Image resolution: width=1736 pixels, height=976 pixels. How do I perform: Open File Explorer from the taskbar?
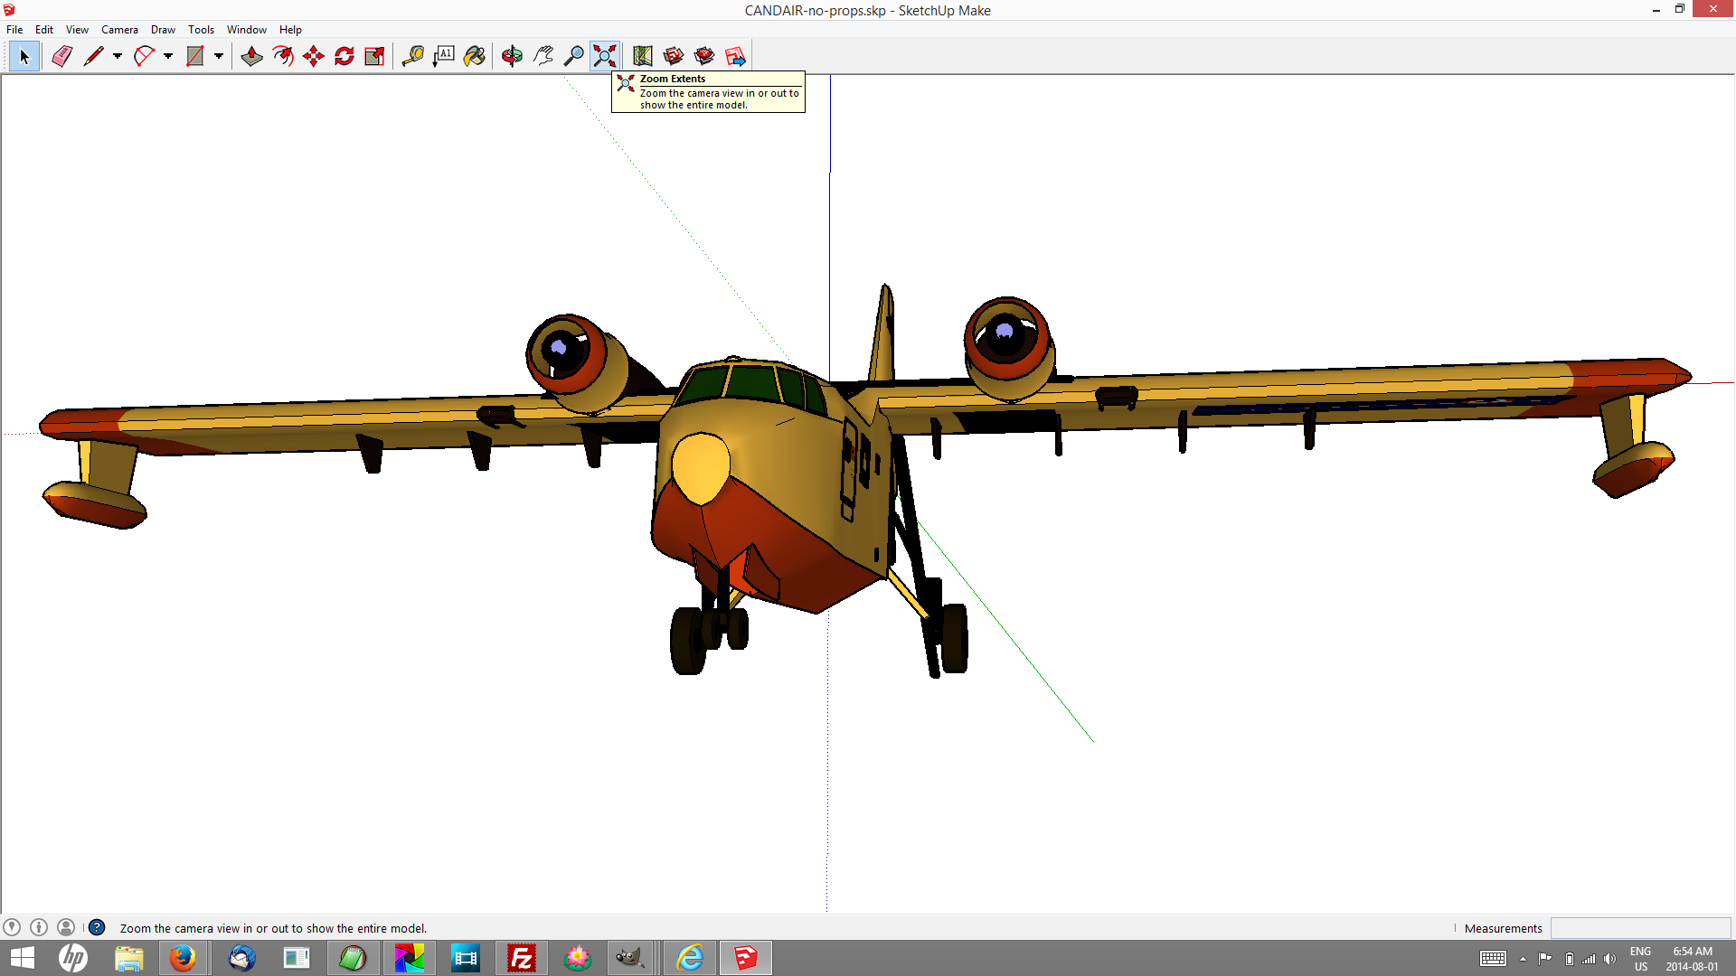coord(129,958)
